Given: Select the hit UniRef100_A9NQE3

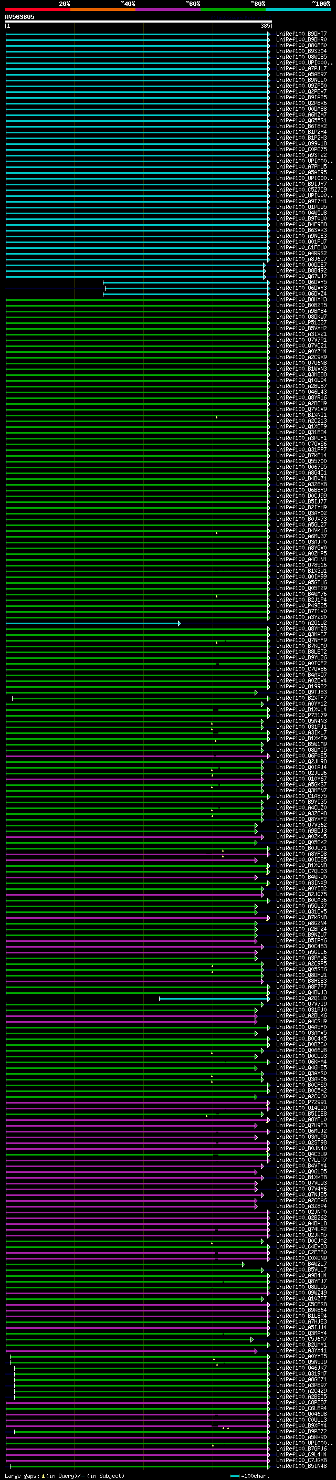Looking at the screenshot, I should (x=301, y=236).
